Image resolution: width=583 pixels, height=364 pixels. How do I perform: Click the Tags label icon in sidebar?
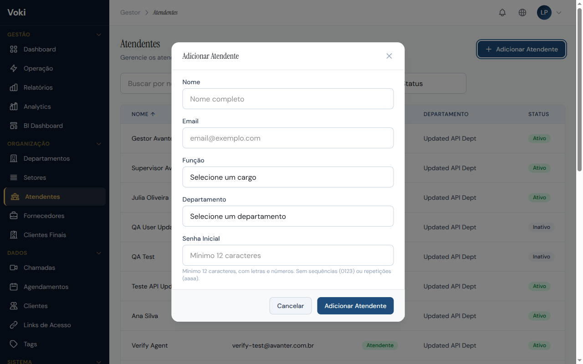coord(14,344)
